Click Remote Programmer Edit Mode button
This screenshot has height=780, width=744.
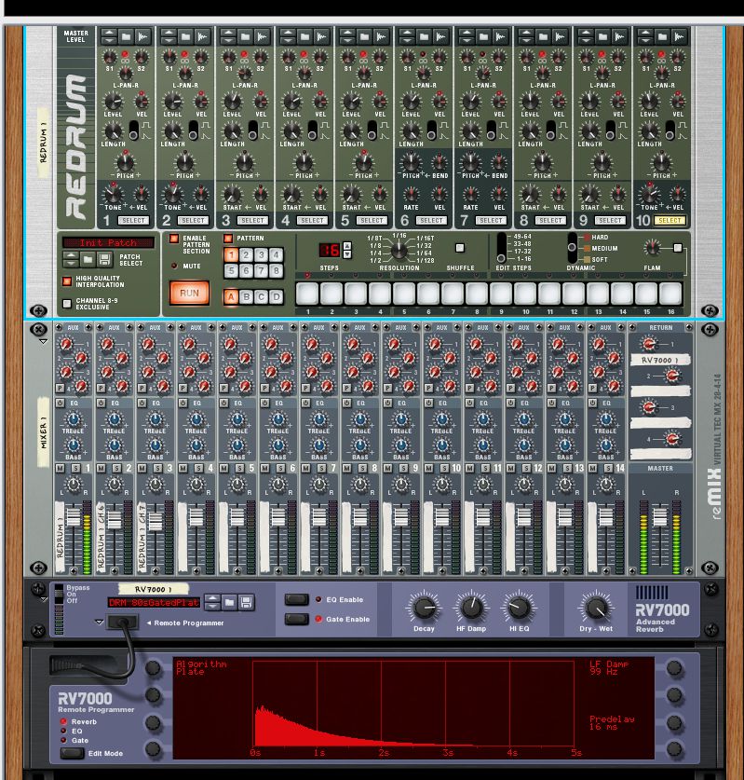point(72,753)
